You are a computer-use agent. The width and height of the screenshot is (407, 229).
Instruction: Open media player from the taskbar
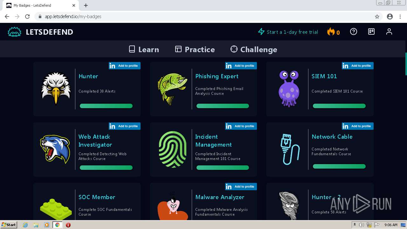click(47, 225)
